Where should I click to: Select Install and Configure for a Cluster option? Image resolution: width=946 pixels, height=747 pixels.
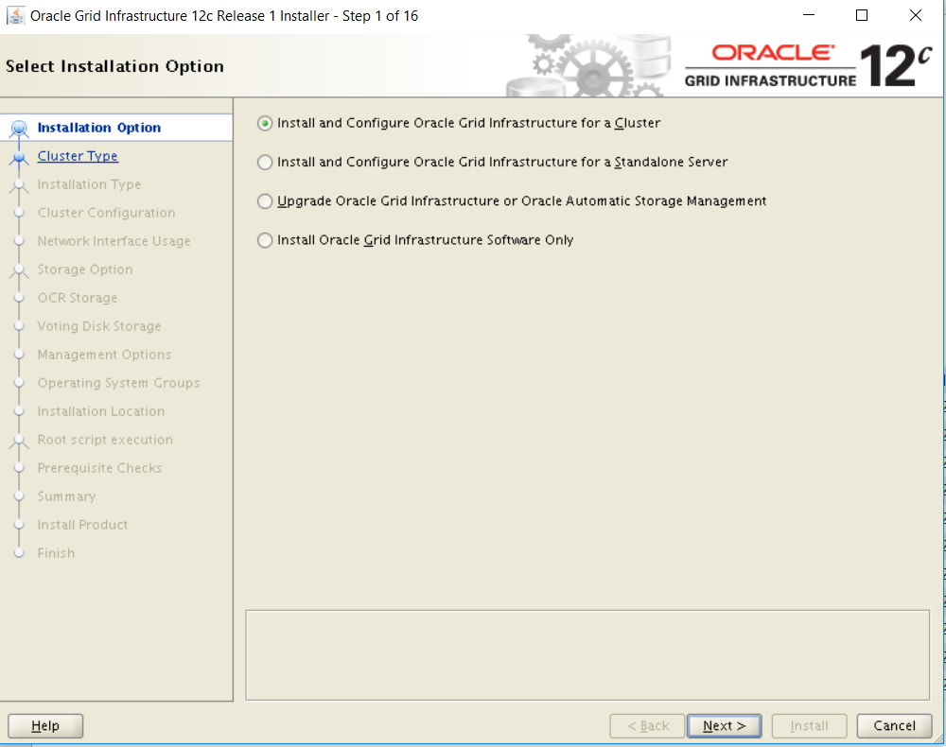[459, 123]
